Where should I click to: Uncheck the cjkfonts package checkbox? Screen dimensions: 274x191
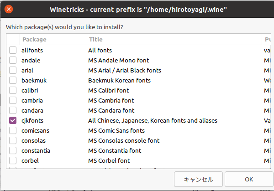[x=13, y=120]
